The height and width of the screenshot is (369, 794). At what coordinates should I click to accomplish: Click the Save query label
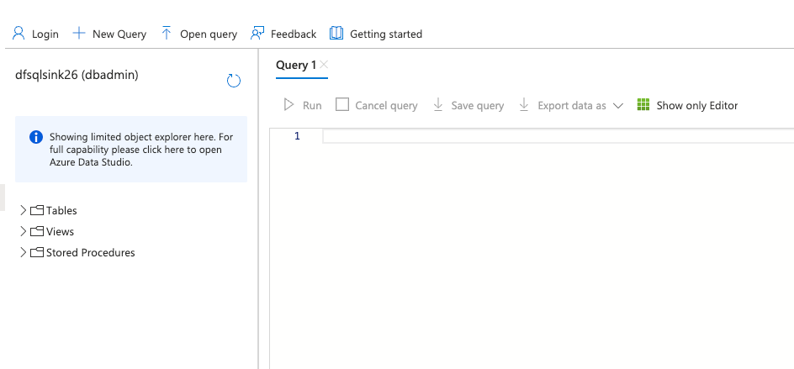[x=478, y=105]
